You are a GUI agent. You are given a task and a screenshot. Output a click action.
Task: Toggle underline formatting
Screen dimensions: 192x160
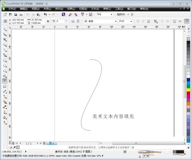[149, 21]
